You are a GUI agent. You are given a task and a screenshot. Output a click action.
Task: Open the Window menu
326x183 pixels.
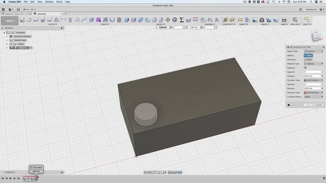pos(49,2)
